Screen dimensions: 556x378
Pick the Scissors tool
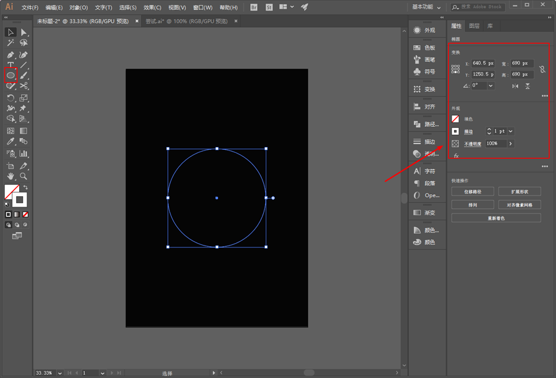tap(23, 85)
